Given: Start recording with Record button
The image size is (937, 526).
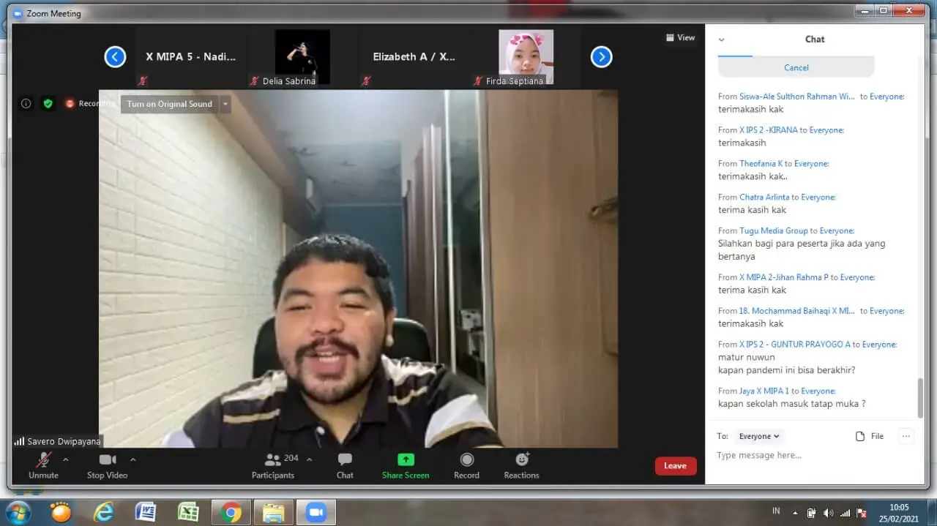Looking at the screenshot, I should pos(466,465).
